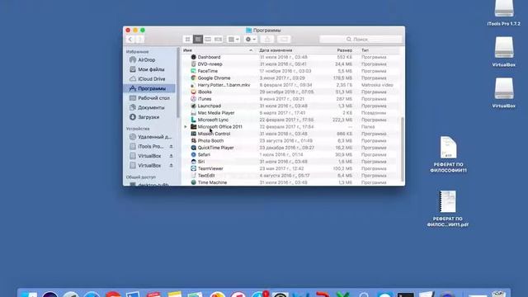Open the arrange-by dropdown in toolbar
Viewport: 528px width, 297px height.
click(x=233, y=40)
